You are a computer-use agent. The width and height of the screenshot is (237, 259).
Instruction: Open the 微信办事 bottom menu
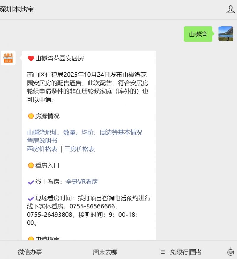pos(30,252)
